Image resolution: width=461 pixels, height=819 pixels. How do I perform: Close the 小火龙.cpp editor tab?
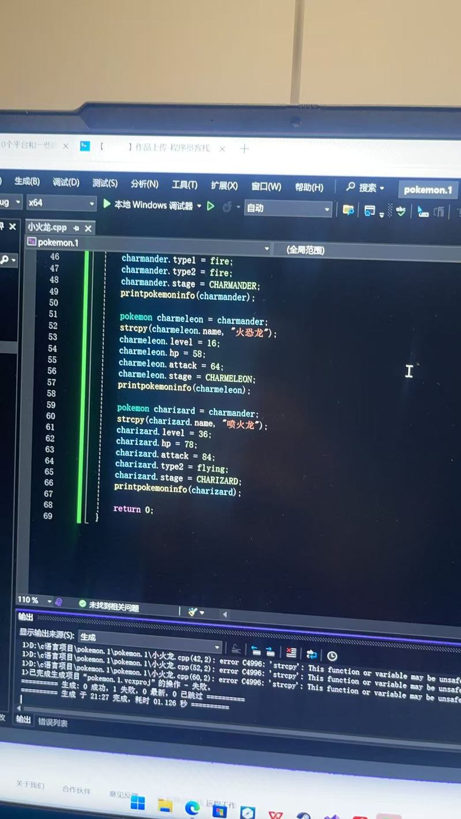[x=88, y=227]
